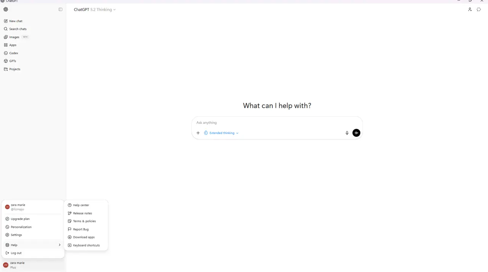Open Personalization from the account menu

click(33, 227)
